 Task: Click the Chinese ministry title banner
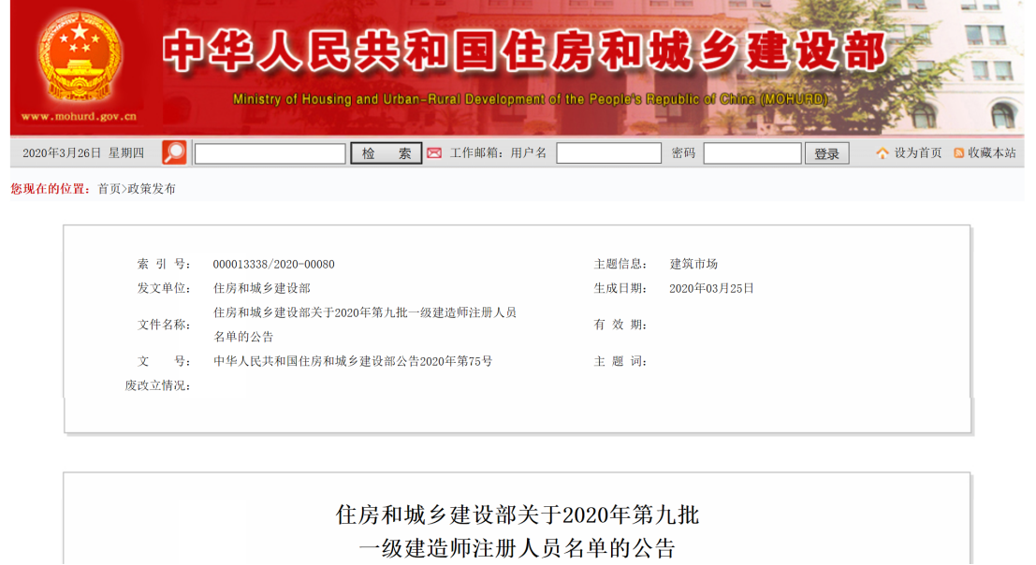pyautogui.click(x=524, y=51)
